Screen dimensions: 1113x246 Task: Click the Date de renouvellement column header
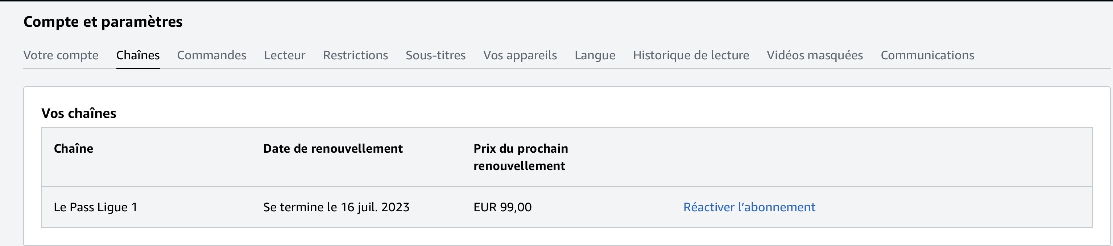coord(333,149)
